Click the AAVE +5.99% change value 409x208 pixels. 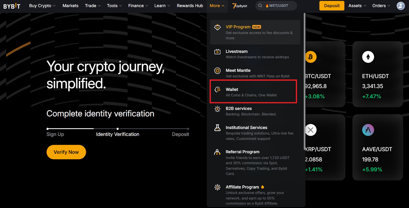(x=372, y=169)
